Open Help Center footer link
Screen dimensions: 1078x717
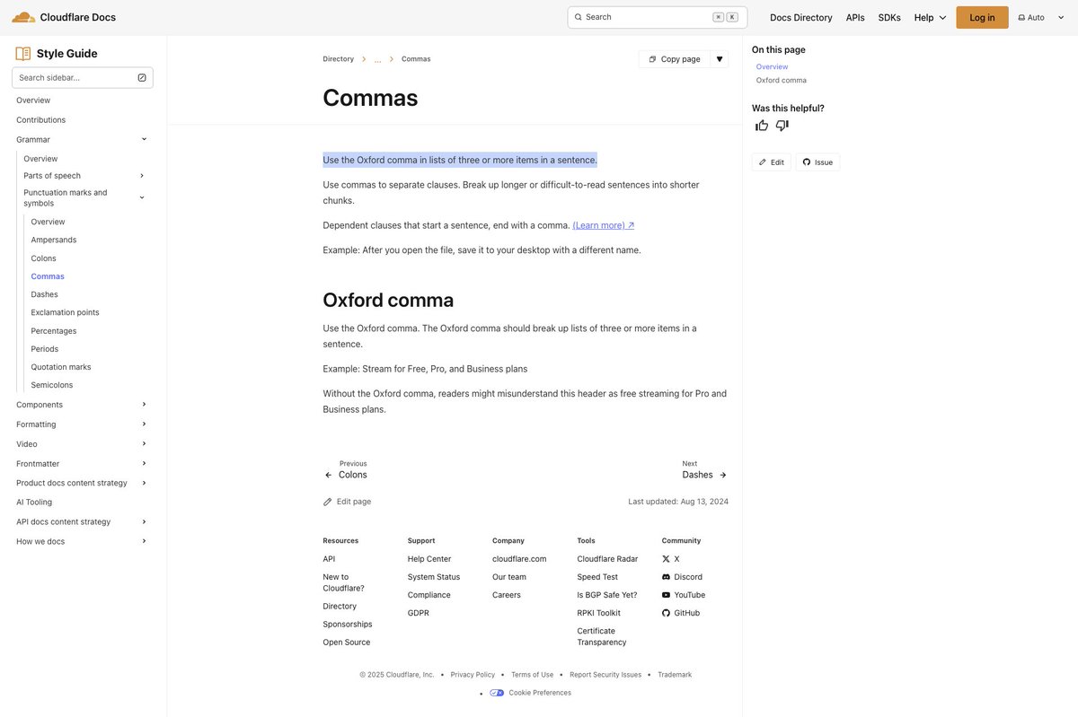pyautogui.click(x=429, y=559)
